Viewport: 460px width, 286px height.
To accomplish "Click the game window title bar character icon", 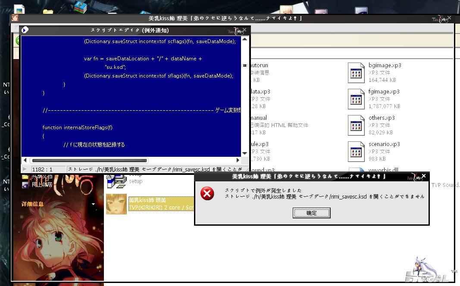I will pos(15,19).
